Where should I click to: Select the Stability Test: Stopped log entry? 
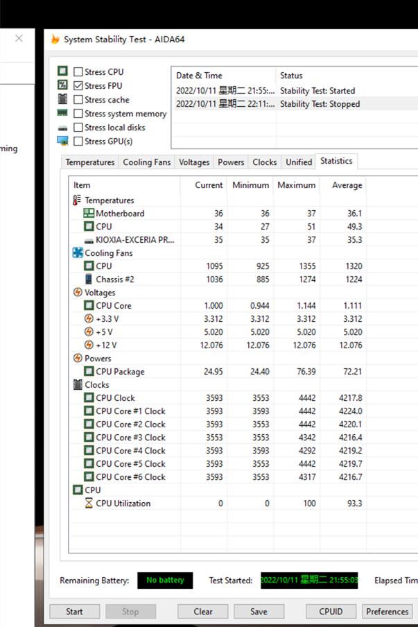click(x=320, y=104)
